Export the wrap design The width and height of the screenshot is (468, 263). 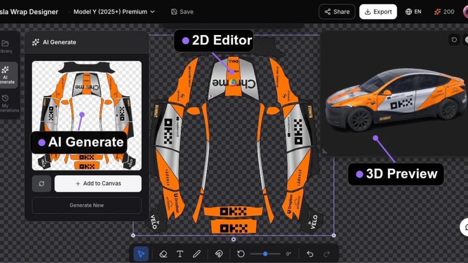[x=378, y=12]
